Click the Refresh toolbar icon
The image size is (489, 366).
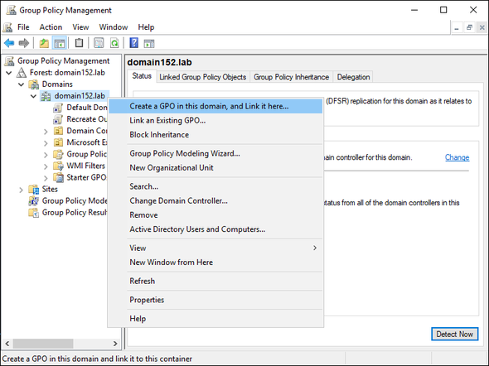pos(114,43)
